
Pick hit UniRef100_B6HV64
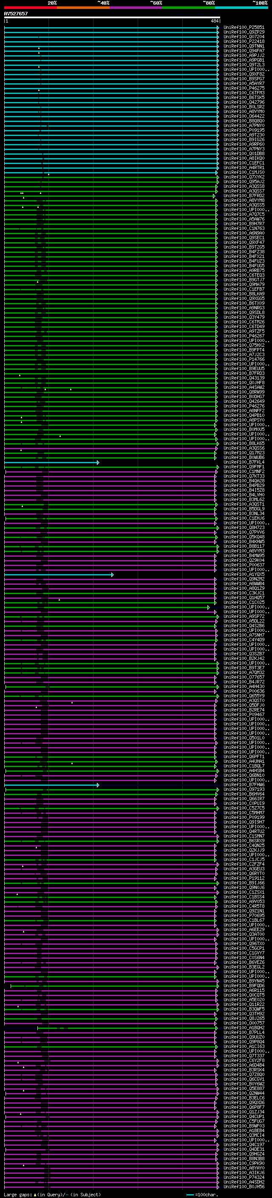[244, 794]
